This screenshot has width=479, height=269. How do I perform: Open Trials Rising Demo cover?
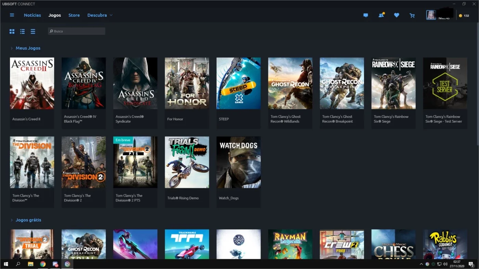pyautogui.click(x=187, y=162)
